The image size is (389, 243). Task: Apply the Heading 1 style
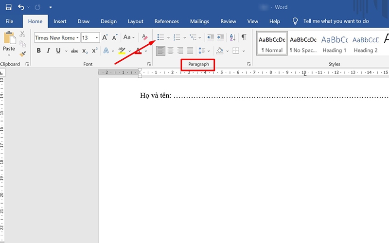click(x=334, y=43)
